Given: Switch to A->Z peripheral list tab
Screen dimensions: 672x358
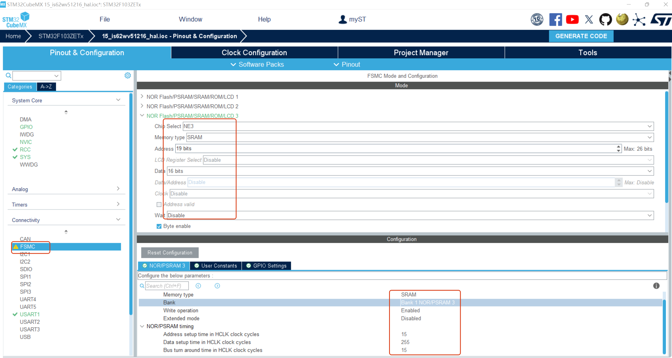Looking at the screenshot, I should click(x=46, y=87).
